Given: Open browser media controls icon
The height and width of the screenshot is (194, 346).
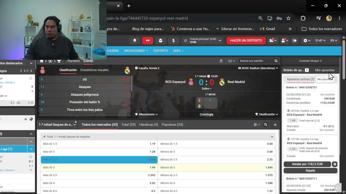Looking at the screenshot, I should [x=319, y=18].
